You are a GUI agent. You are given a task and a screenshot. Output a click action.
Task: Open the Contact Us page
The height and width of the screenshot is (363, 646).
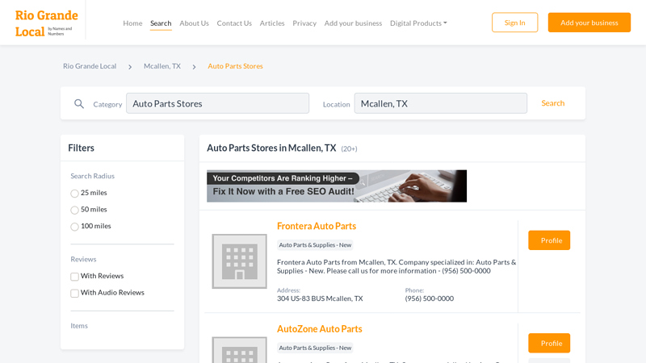click(234, 23)
